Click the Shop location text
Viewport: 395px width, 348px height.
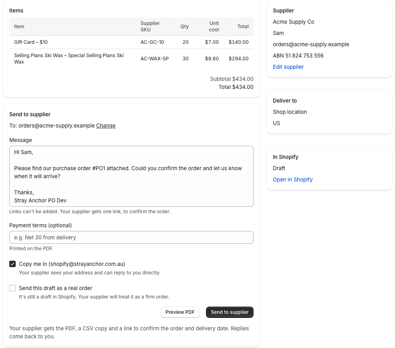290,112
